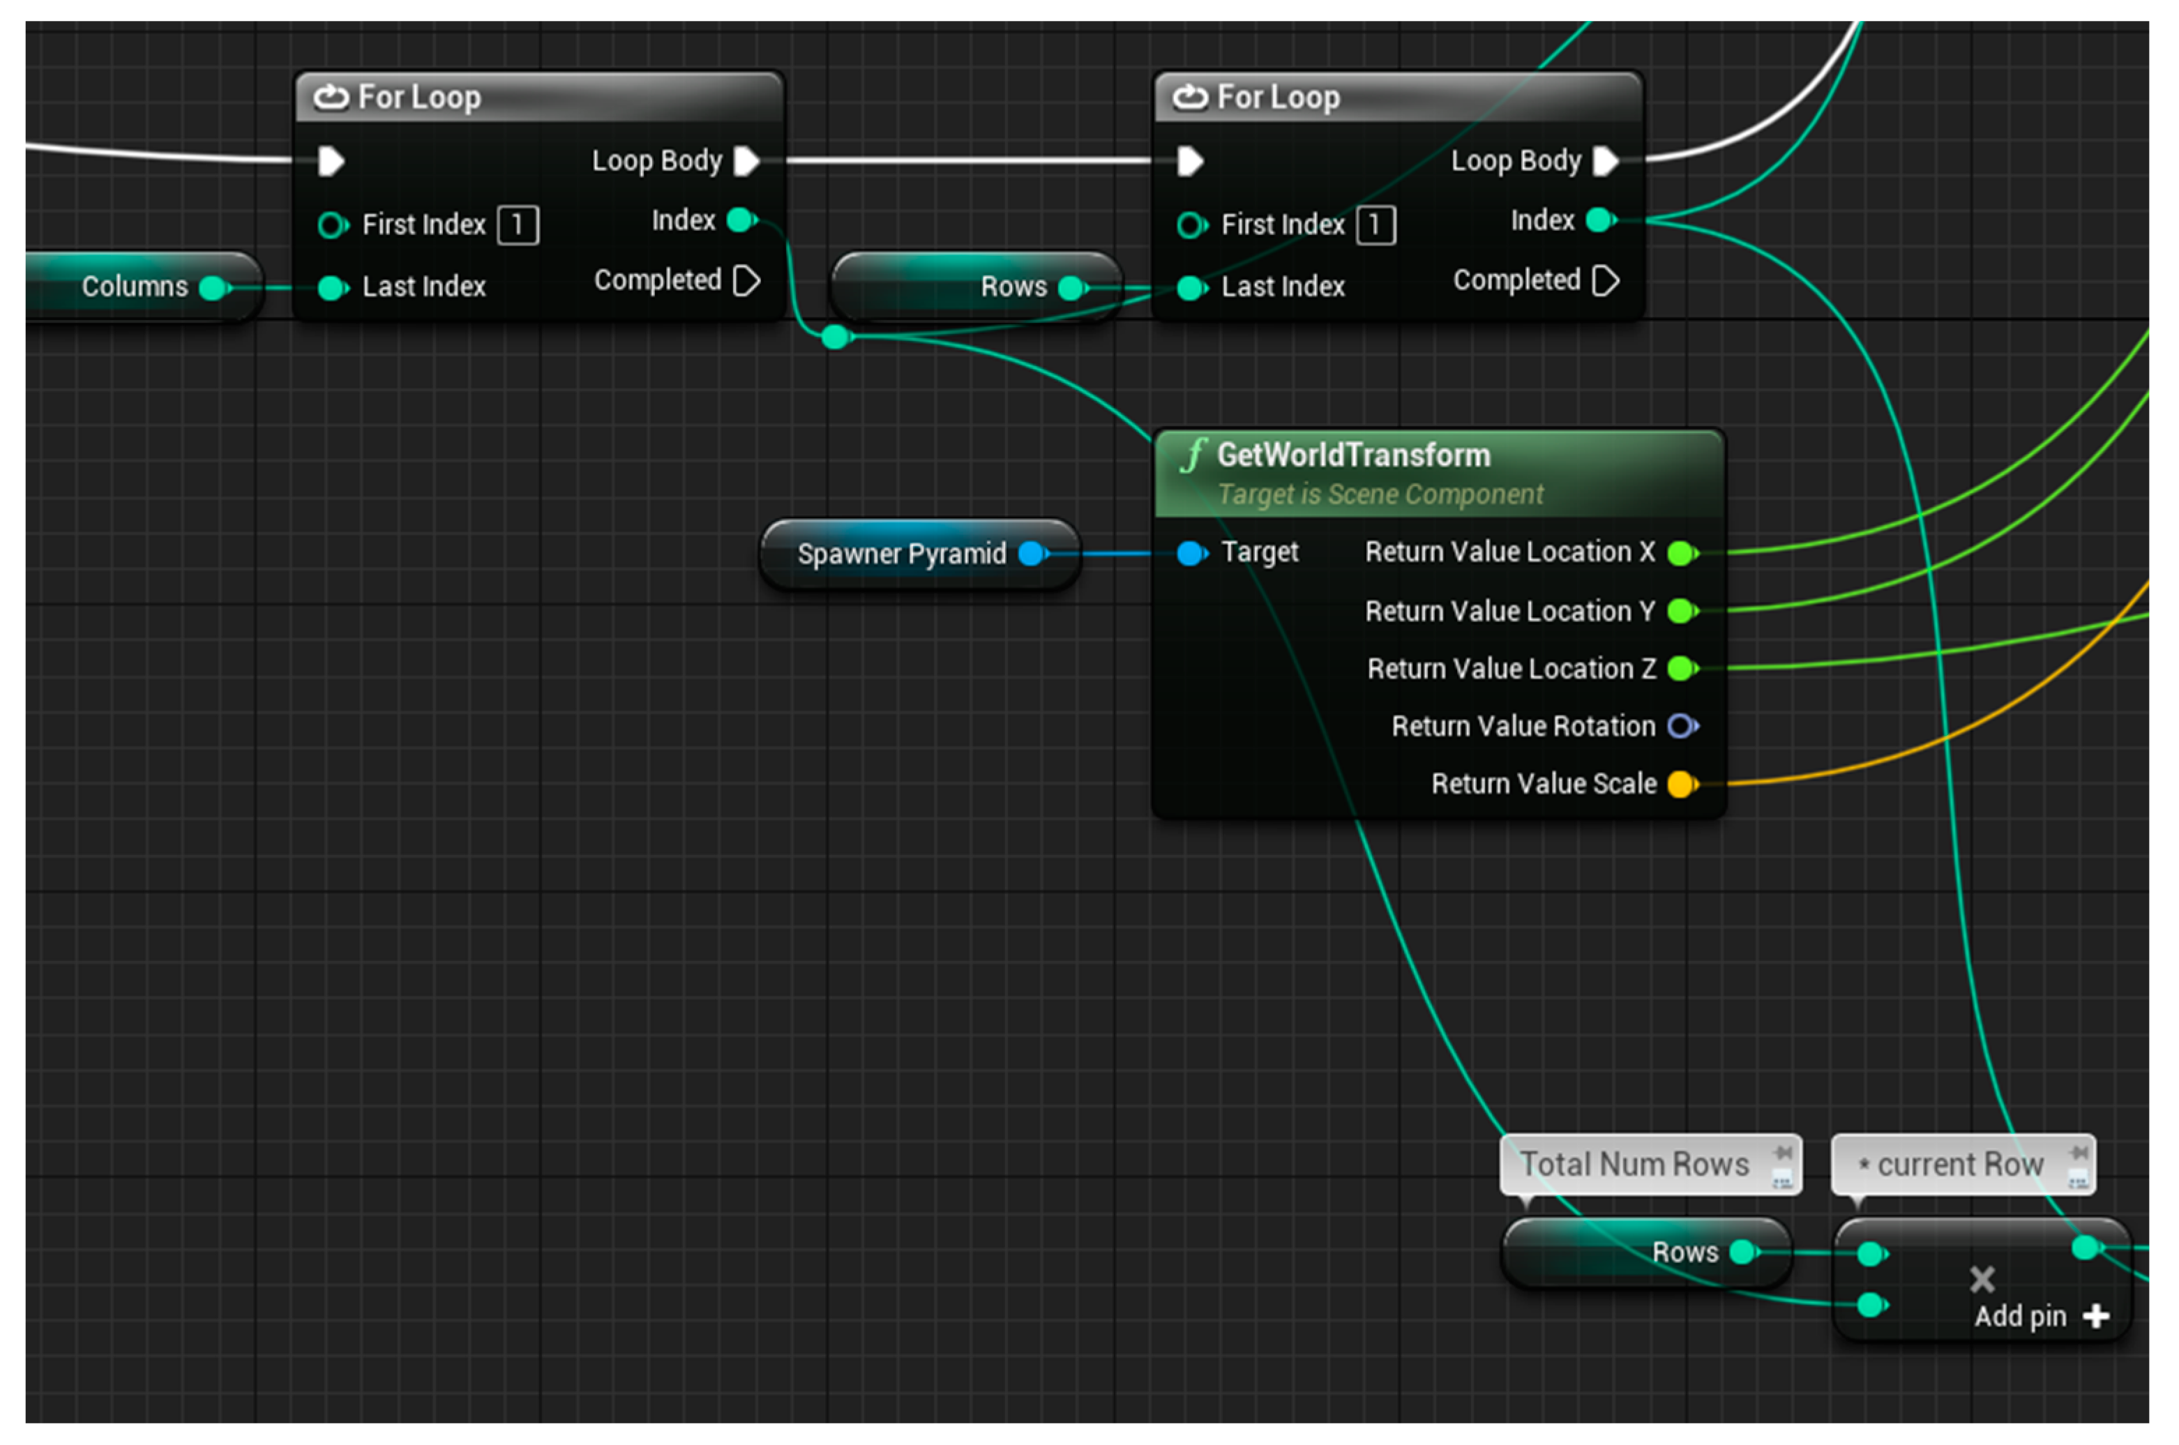Click Loop Body exec pin on first For Loop
Screen dimensions: 2179x1445
(x=746, y=161)
